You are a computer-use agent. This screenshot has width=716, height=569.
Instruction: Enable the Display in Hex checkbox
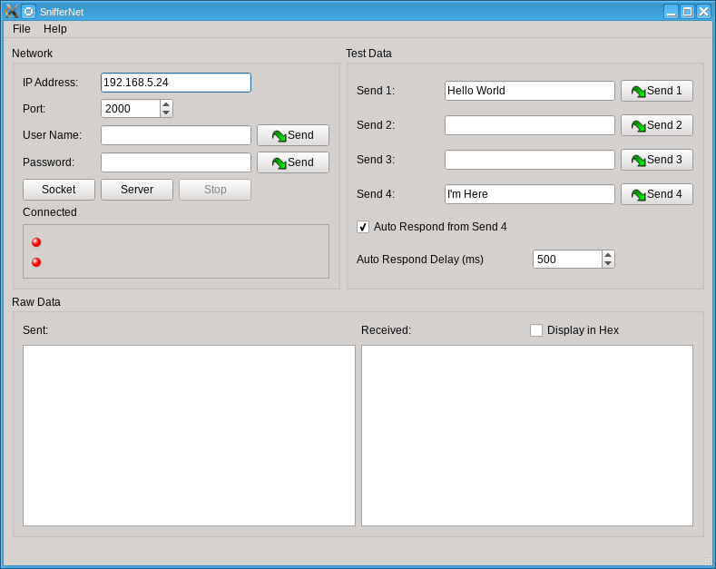click(x=536, y=330)
